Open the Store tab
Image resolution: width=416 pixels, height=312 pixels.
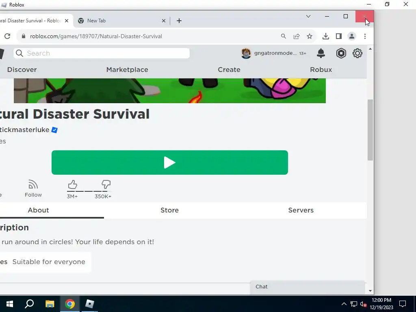tap(169, 210)
